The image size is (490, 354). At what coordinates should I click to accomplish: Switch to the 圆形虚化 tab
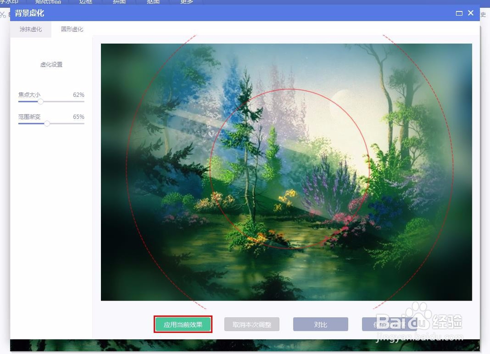(72, 29)
